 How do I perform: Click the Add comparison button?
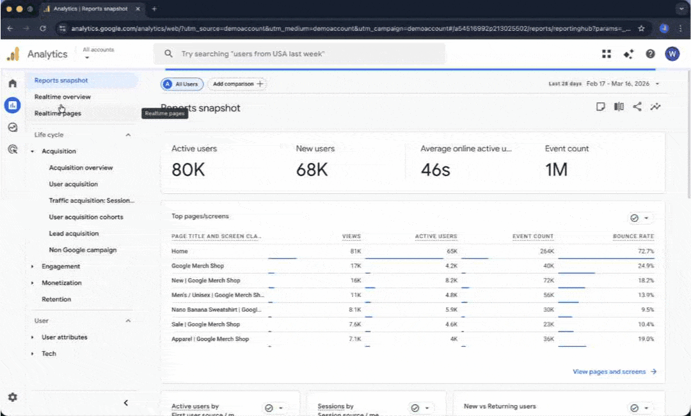237,84
